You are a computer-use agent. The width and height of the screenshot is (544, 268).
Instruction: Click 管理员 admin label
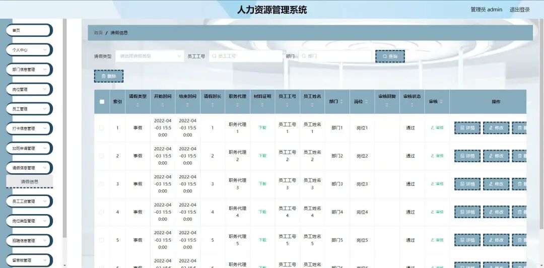coord(486,10)
